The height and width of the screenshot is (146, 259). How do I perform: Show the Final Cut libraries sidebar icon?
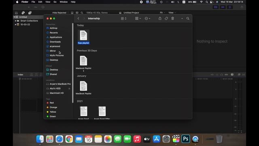(x=16, y=13)
